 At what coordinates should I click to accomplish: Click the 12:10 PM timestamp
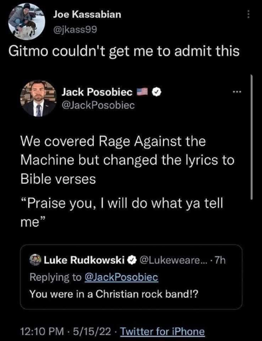point(42,332)
